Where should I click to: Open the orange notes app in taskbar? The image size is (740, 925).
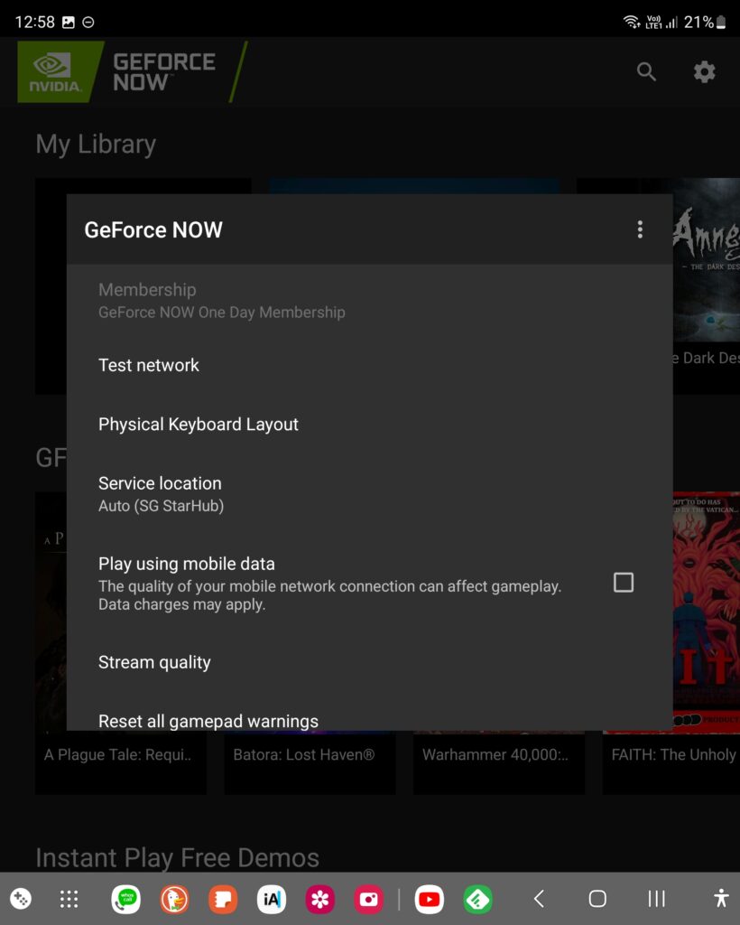223,899
